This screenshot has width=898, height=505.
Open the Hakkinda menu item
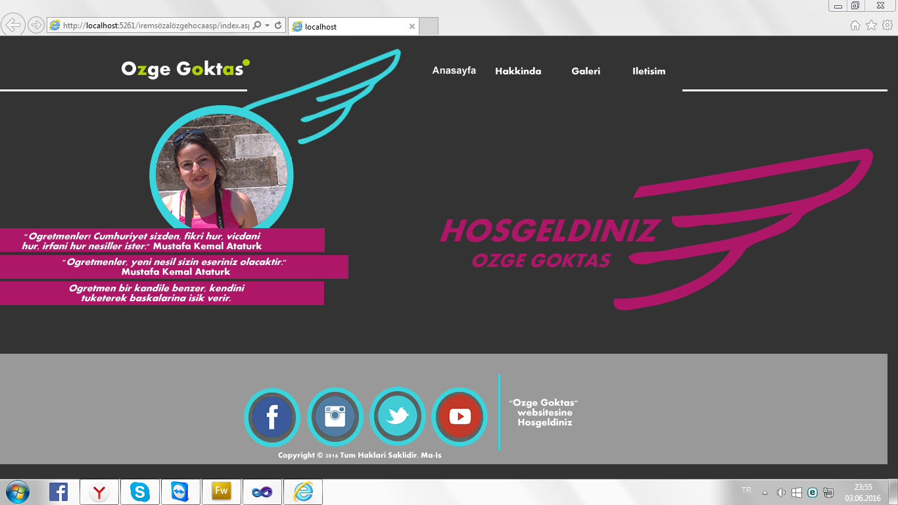coord(518,71)
